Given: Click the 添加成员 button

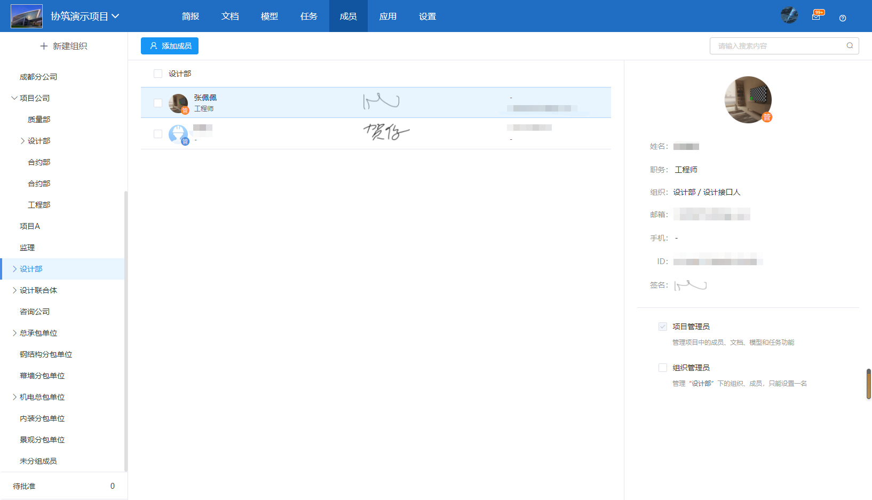Looking at the screenshot, I should (169, 46).
